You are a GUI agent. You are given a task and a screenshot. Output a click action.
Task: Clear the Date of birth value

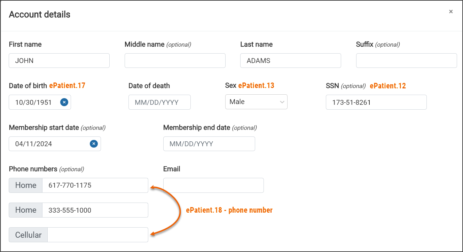(x=64, y=102)
